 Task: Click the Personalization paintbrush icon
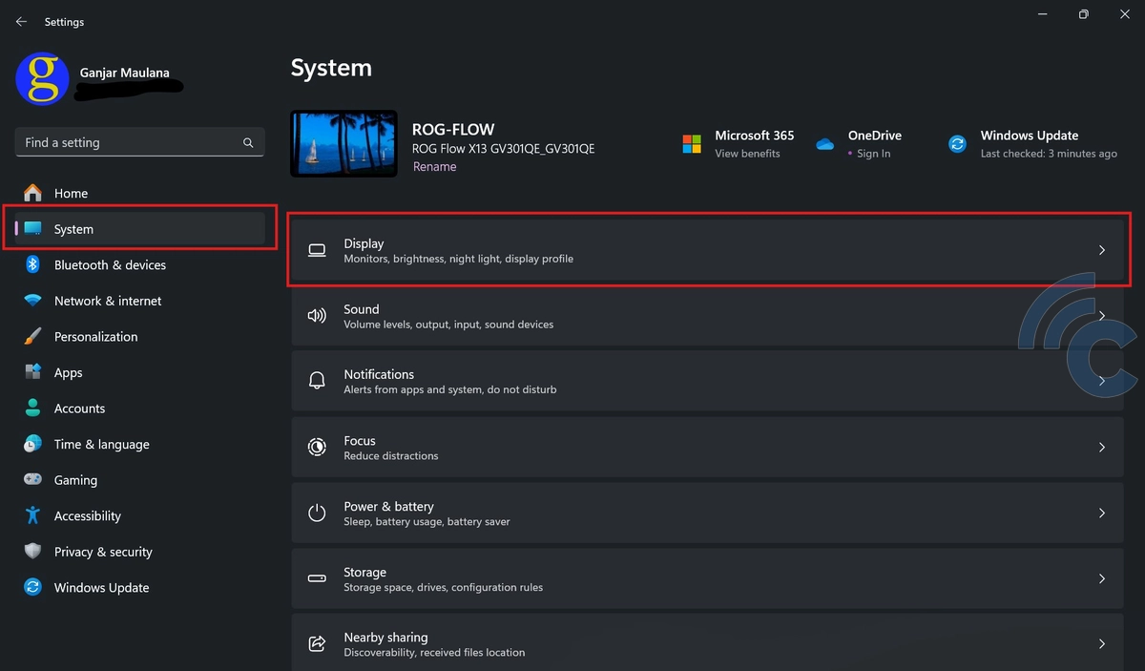(33, 337)
